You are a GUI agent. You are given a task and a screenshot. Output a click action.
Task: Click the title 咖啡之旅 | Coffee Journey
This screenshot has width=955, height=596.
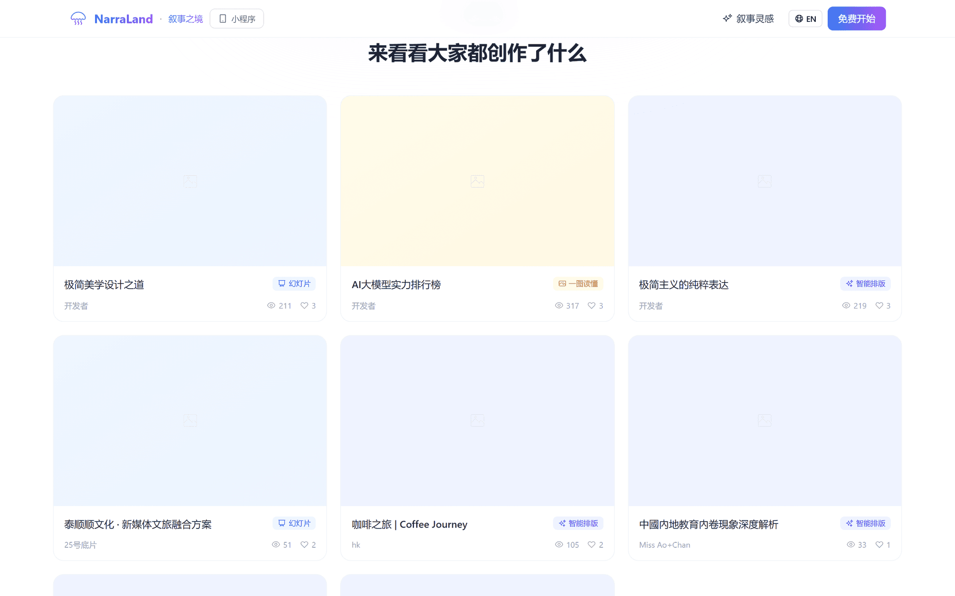point(409,524)
